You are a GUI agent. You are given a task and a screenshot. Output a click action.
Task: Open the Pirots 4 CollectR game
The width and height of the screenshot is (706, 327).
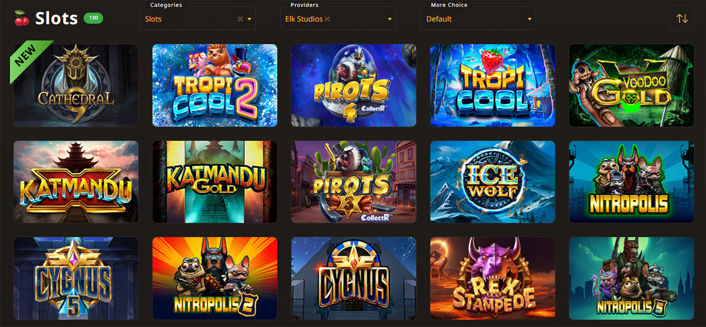click(x=354, y=85)
